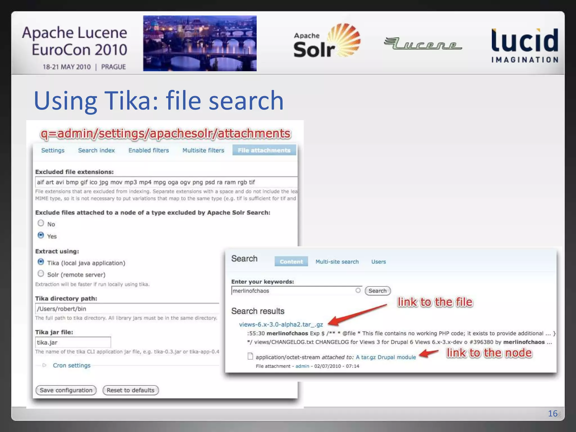Click the file attachment document icon

(x=250, y=356)
